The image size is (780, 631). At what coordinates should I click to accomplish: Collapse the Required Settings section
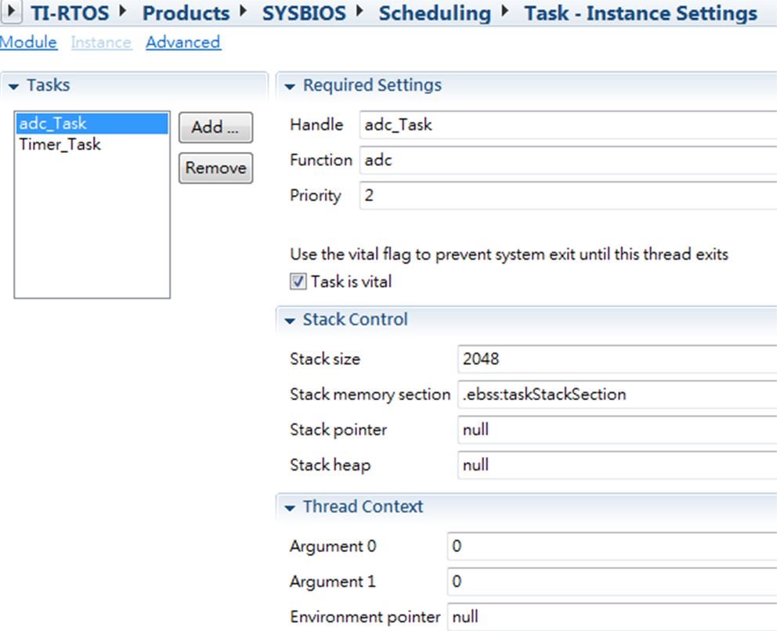[x=290, y=87]
